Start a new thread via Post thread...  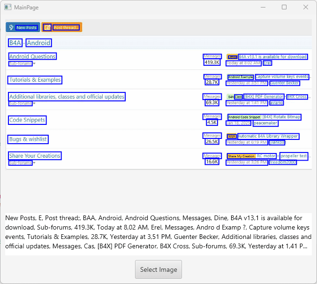coord(61,27)
